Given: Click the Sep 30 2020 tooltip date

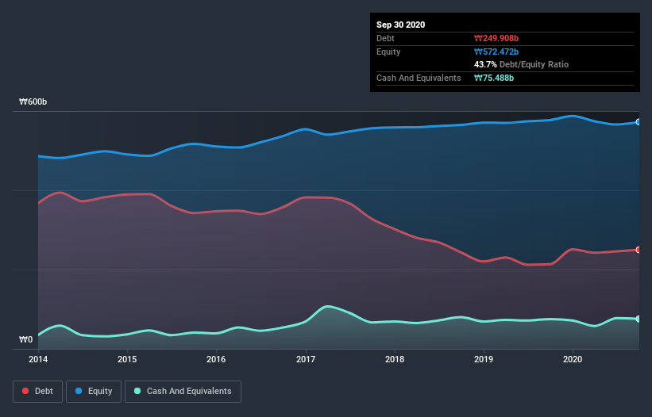Looking at the screenshot, I should (x=401, y=25).
